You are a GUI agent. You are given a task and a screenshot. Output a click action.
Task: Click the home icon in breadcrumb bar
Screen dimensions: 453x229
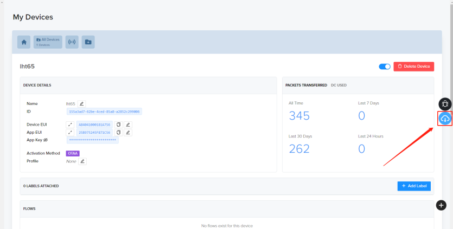coord(24,42)
